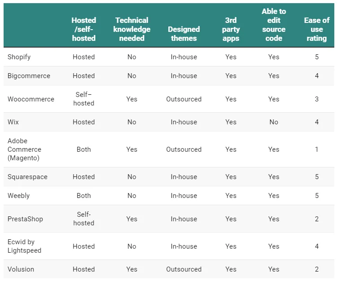Click Ecwid by Lightspeed row label
The width and height of the screenshot is (337, 281).
[x=24, y=246]
